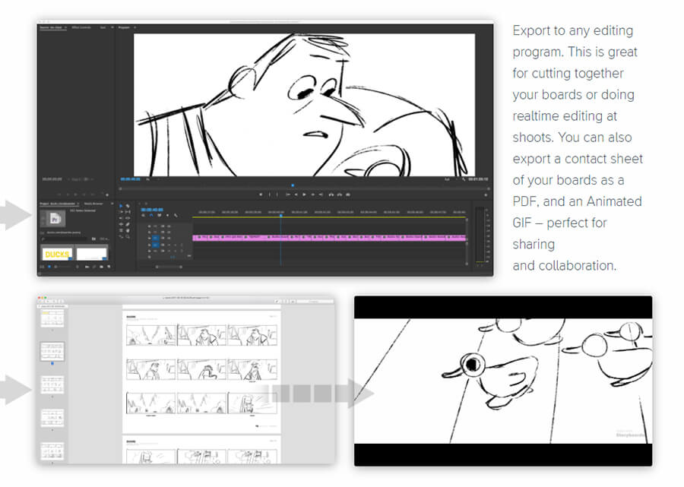Select the second page thumbnail in PDF sidebar

tap(52, 350)
